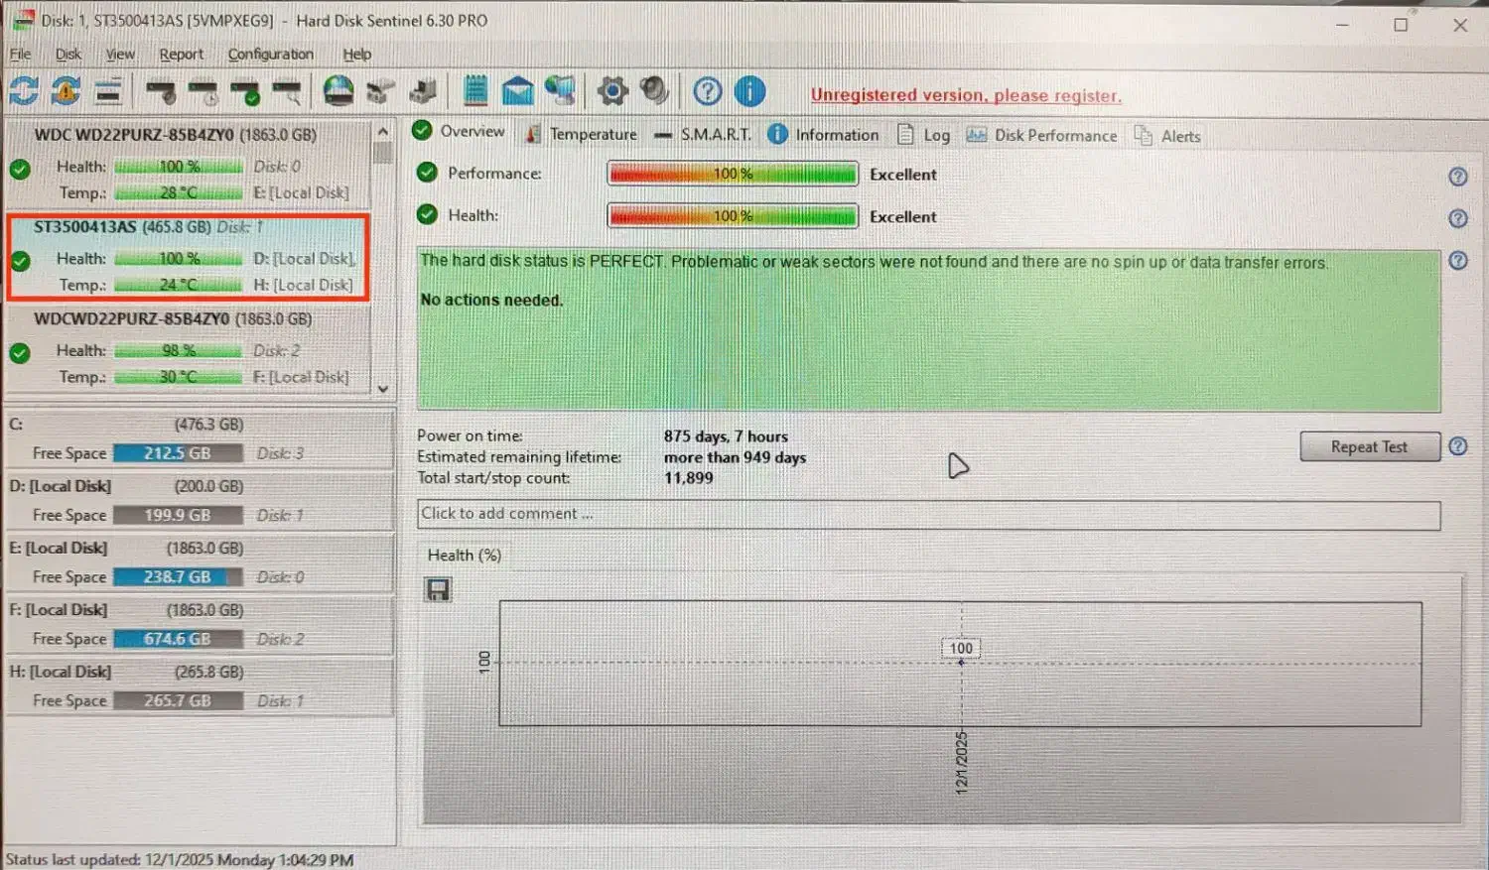Viewport: 1489px width, 870px height.
Task: Click the Refresh disk status icon
Action: point(24,92)
